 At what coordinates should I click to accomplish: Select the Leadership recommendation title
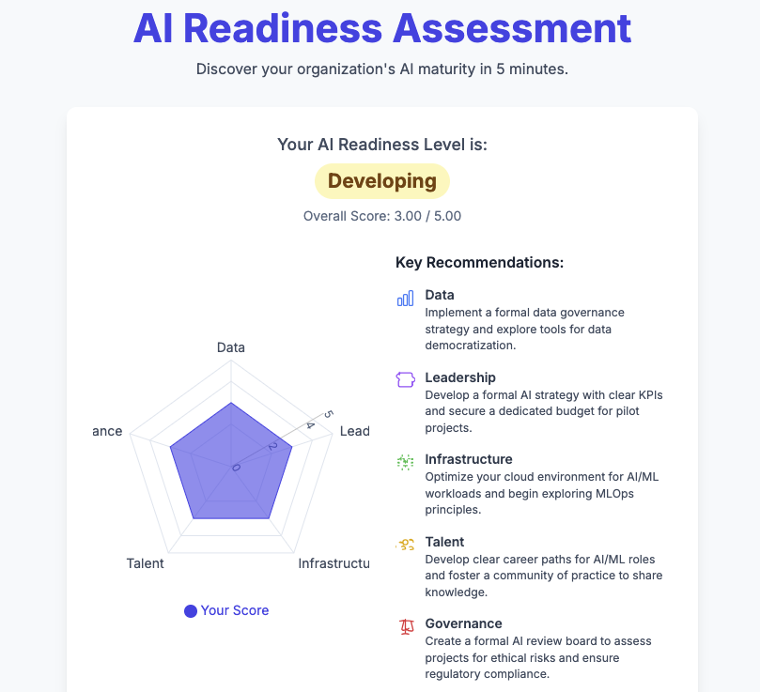coord(460,377)
